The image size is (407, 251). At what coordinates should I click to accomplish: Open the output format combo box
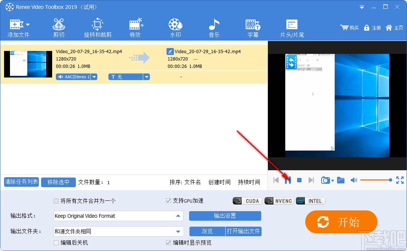tap(118, 216)
